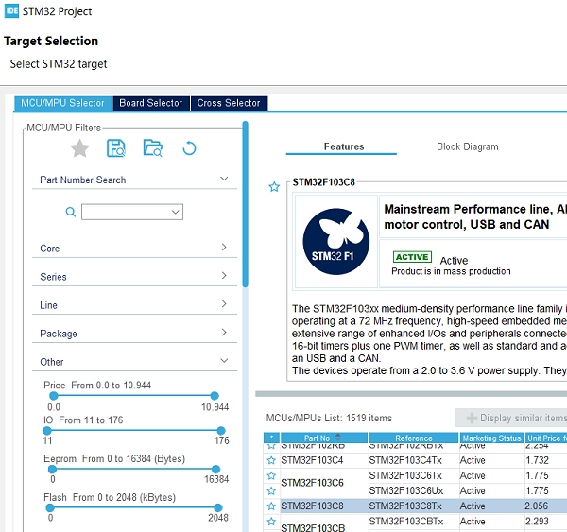Screen dimensions: 567x532
Task: Open the Block Diagram tab
Action: pyautogui.click(x=467, y=146)
